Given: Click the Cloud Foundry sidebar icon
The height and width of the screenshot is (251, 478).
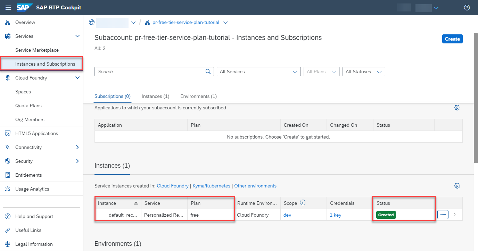Looking at the screenshot, I should point(8,78).
